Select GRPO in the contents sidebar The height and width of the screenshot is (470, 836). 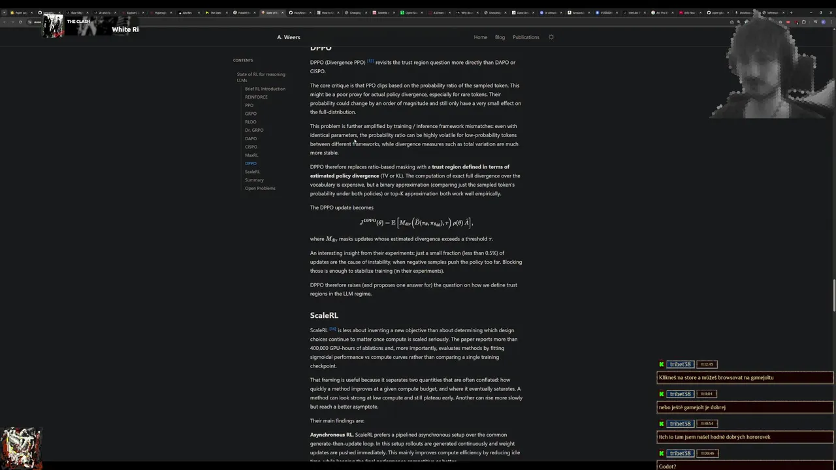tap(251, 114)
